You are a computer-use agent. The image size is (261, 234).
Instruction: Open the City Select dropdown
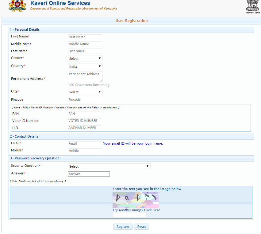(x=85, y=92)
